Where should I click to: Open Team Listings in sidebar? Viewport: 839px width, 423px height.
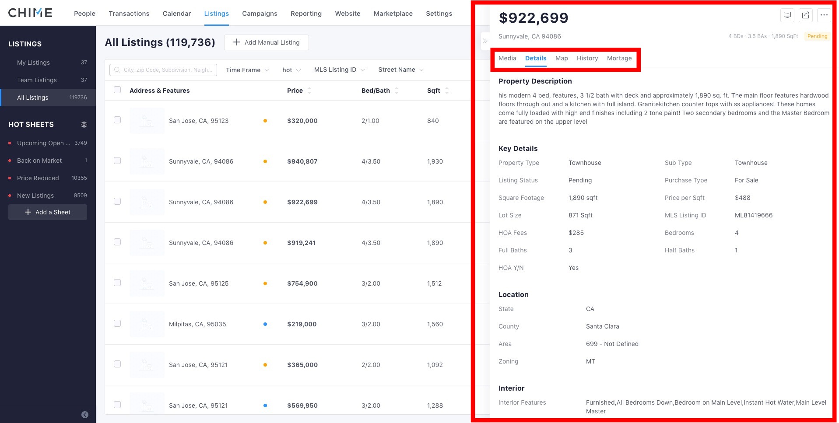tap(48, 80)
